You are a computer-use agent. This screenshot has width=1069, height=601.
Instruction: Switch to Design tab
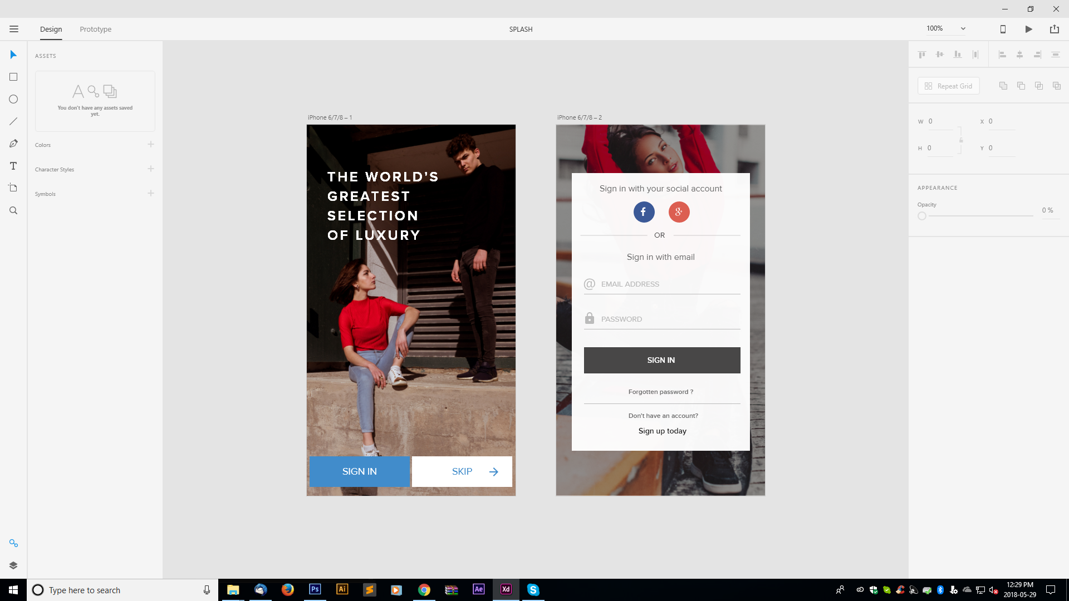(50, 29)
